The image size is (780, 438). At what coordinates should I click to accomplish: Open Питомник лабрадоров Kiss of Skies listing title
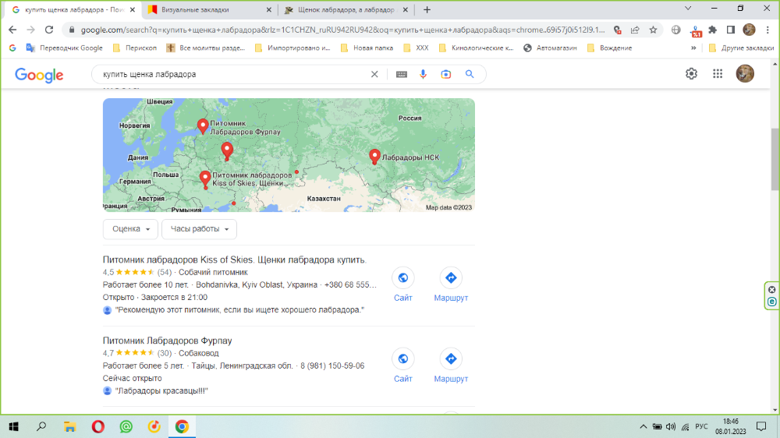pyautogui.click(x=234, y=260)
